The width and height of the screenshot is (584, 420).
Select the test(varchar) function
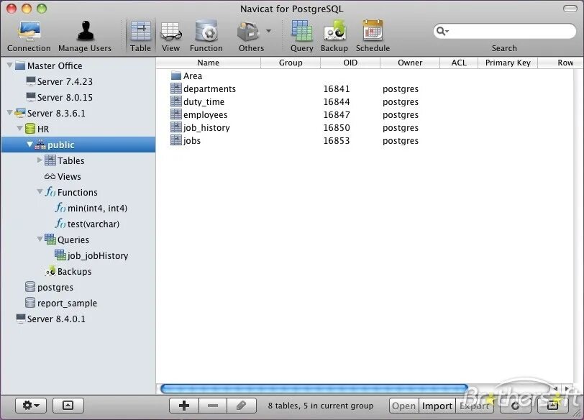(x=87, y=224)
